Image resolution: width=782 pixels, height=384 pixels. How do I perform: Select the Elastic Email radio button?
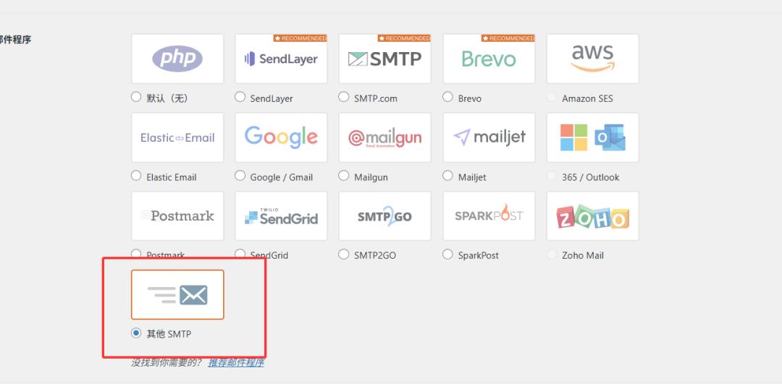point(136,176)
